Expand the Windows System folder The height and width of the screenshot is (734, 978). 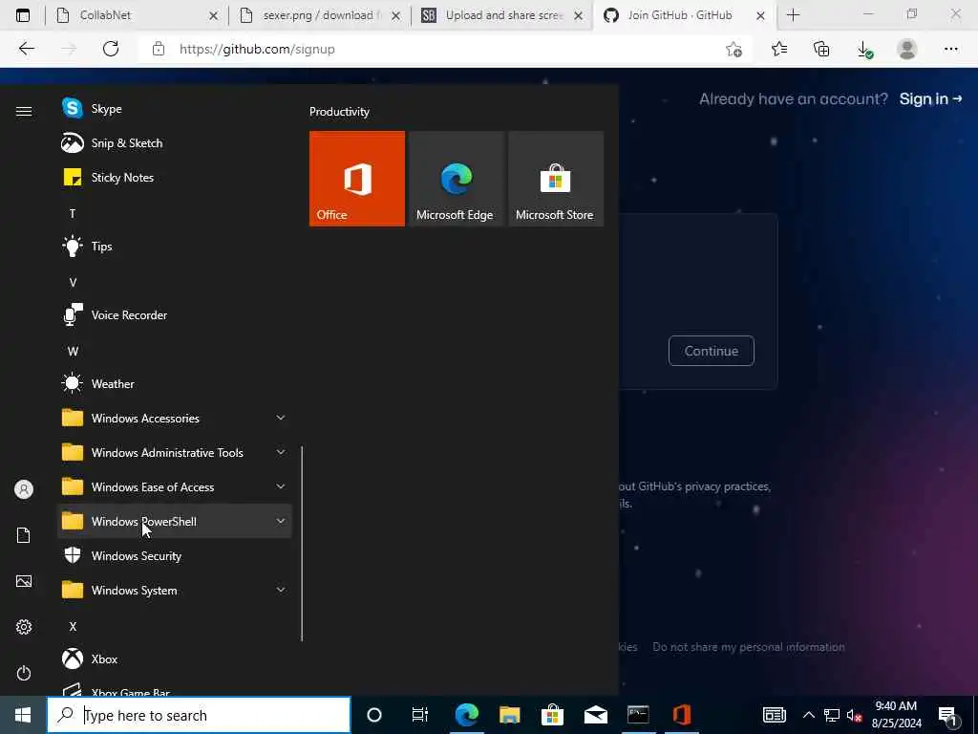pyautogui.click(x=174, y=590)
